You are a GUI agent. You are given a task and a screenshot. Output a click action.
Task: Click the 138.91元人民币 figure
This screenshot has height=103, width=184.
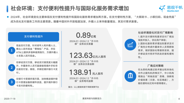(x=86, y=72)
